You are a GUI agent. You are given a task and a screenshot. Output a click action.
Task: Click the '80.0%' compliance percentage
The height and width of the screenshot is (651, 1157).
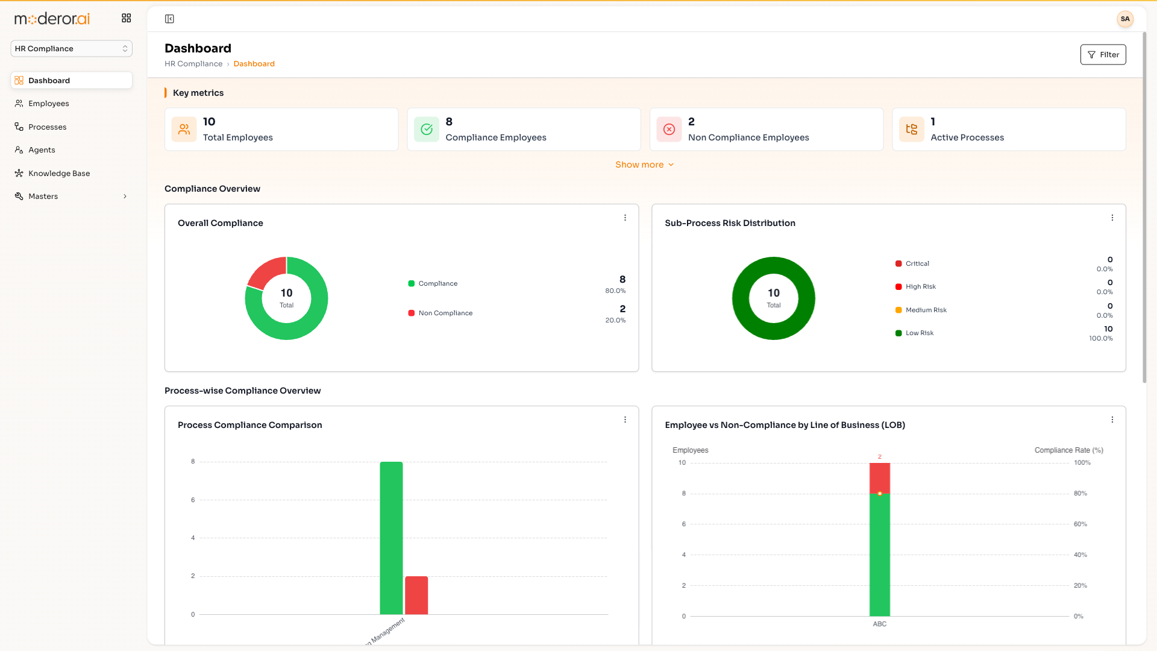(x=615, y=291)
